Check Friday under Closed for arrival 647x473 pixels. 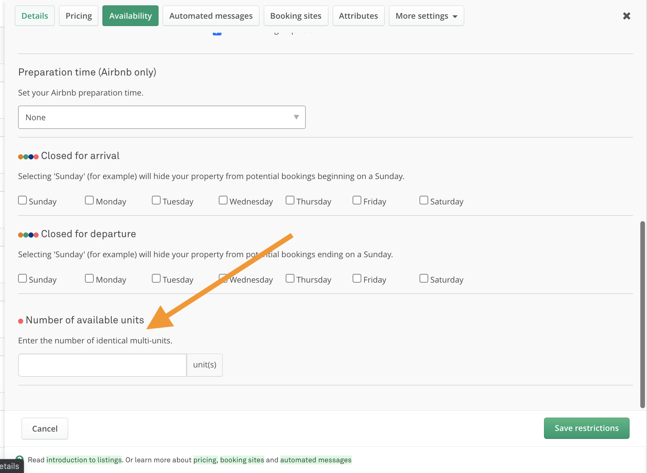pyautogui.click(x=357, y=200)
